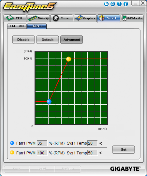
Task: Open the Memory tab
Action: (38, 18)
